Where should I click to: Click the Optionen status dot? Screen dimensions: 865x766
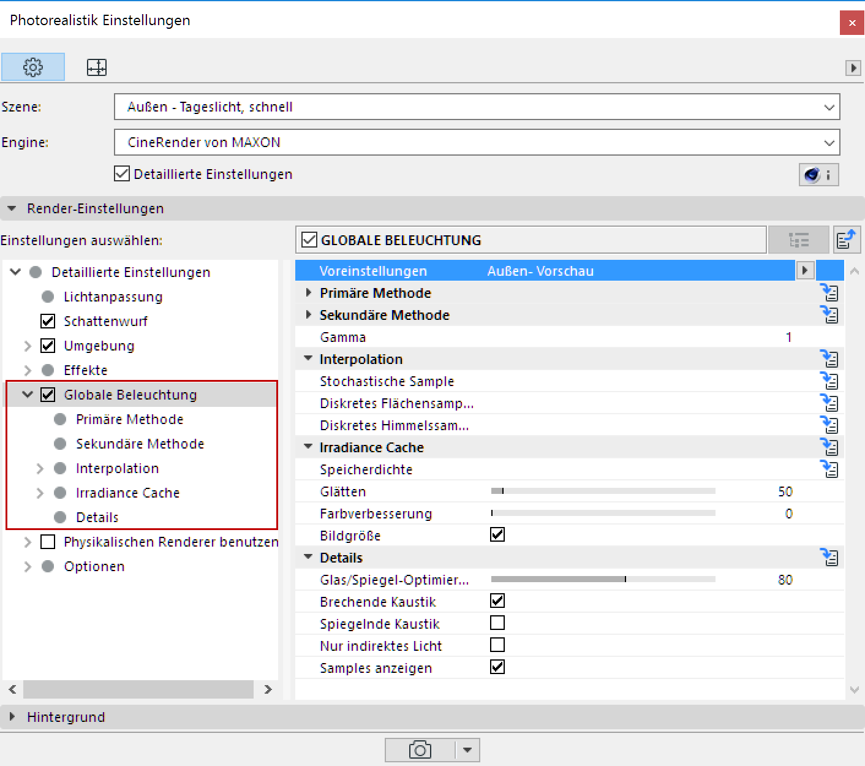pos(48,566)
